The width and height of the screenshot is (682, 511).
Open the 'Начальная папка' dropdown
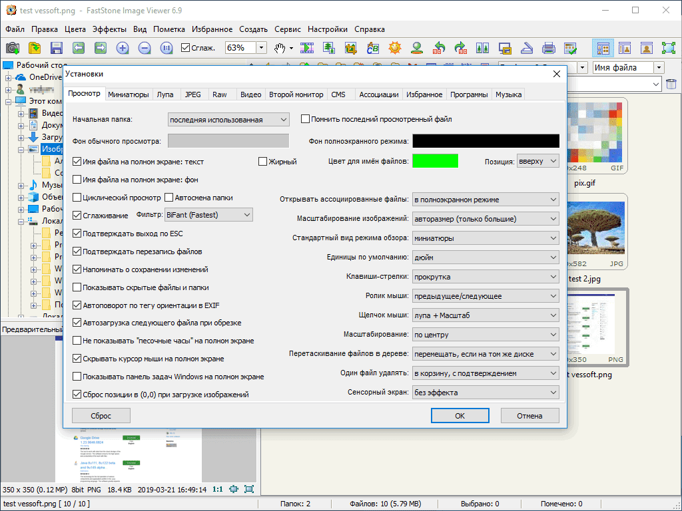point(228,120)
